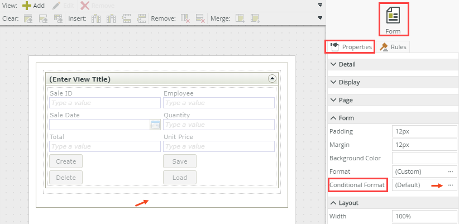The width and height of the screenshot is (459, 224).
Task: Open the View toolbar overflow arrow
Action: click(321, 5)
